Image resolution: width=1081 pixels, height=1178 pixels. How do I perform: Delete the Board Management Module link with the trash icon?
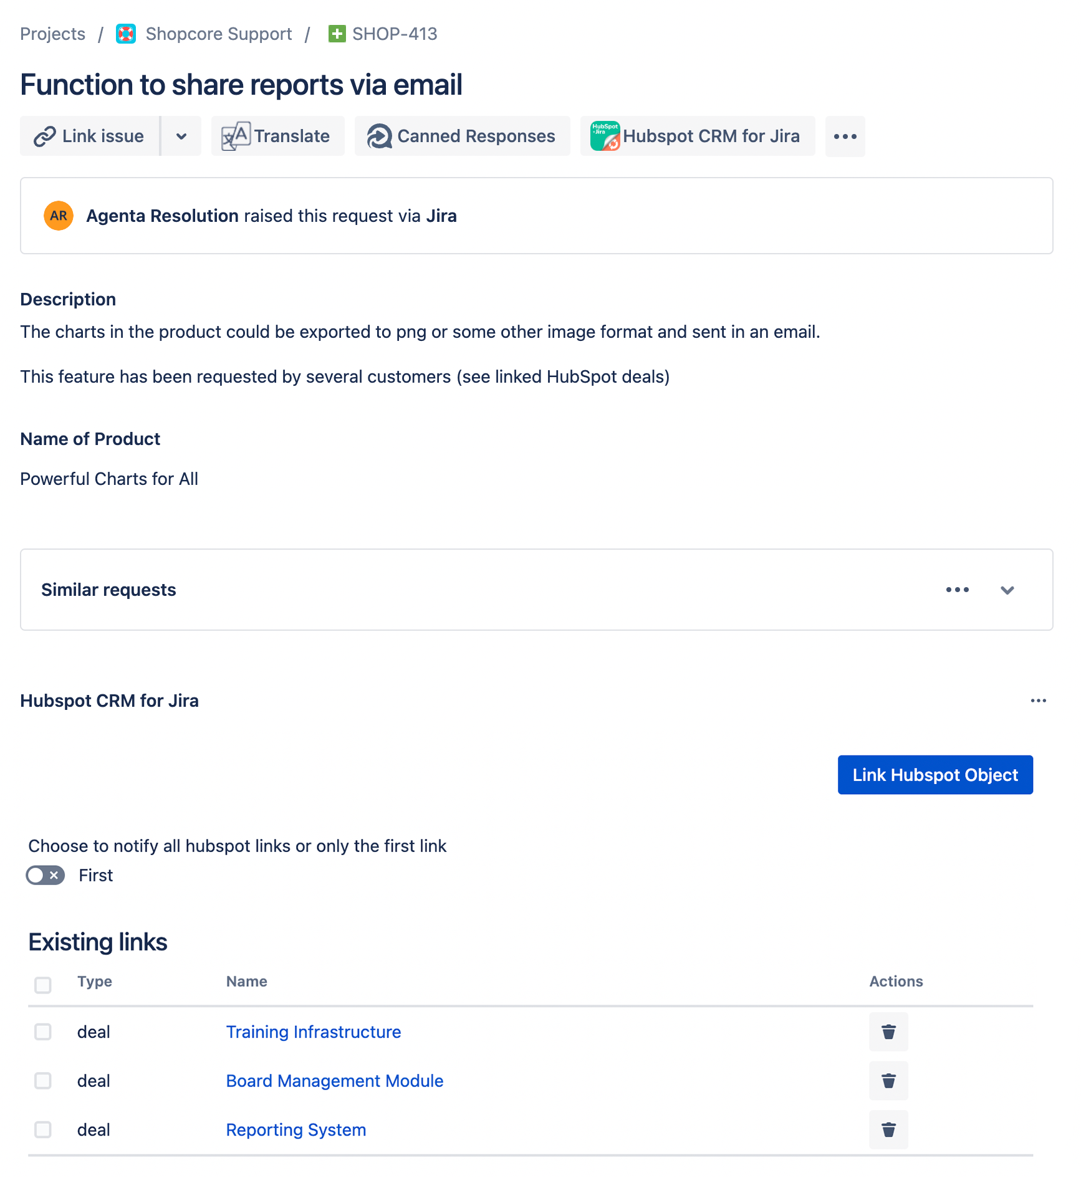pos(888,1080)
